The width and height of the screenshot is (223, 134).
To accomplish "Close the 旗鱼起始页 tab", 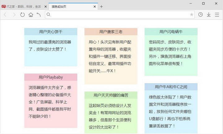I will click(x=94, y=6).
